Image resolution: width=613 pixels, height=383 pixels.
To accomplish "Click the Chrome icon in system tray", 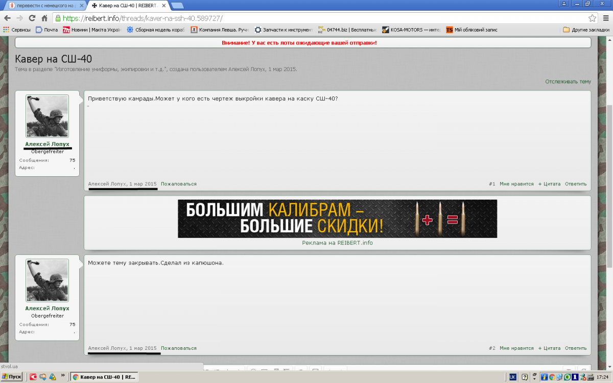I will coord(552,377).
